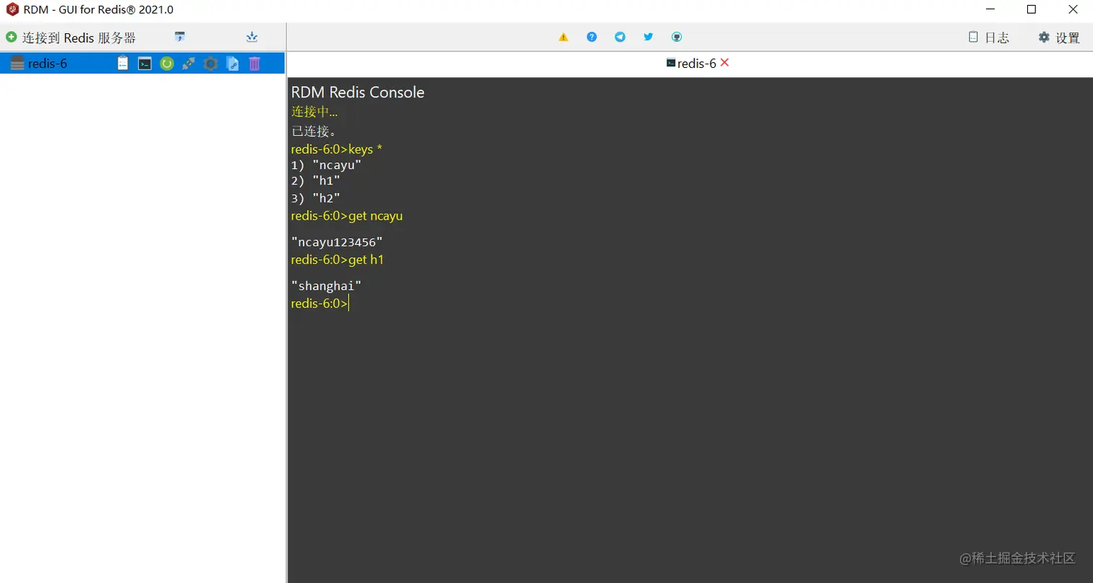Disconnect from redis-6 using plug icon
Image resolution: width=1093 pixels, height=583 pixels.
189,64
